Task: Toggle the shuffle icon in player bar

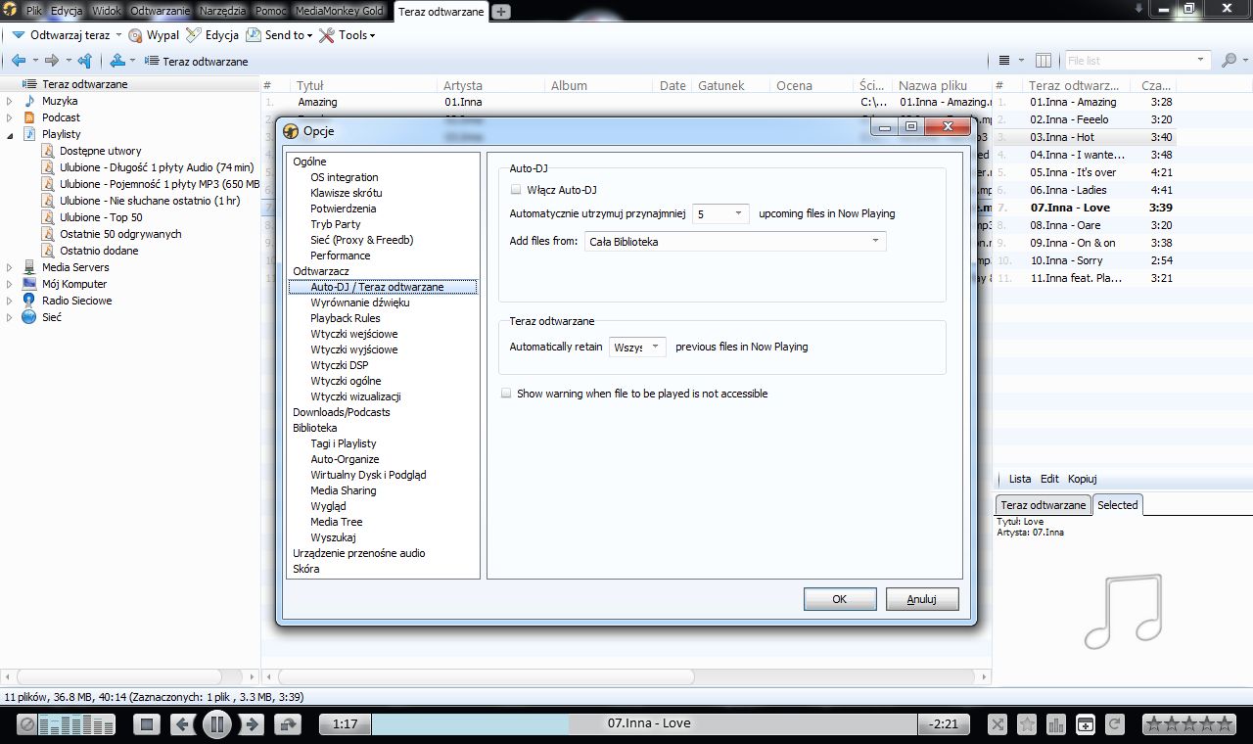Action: [x=998, y=724]
